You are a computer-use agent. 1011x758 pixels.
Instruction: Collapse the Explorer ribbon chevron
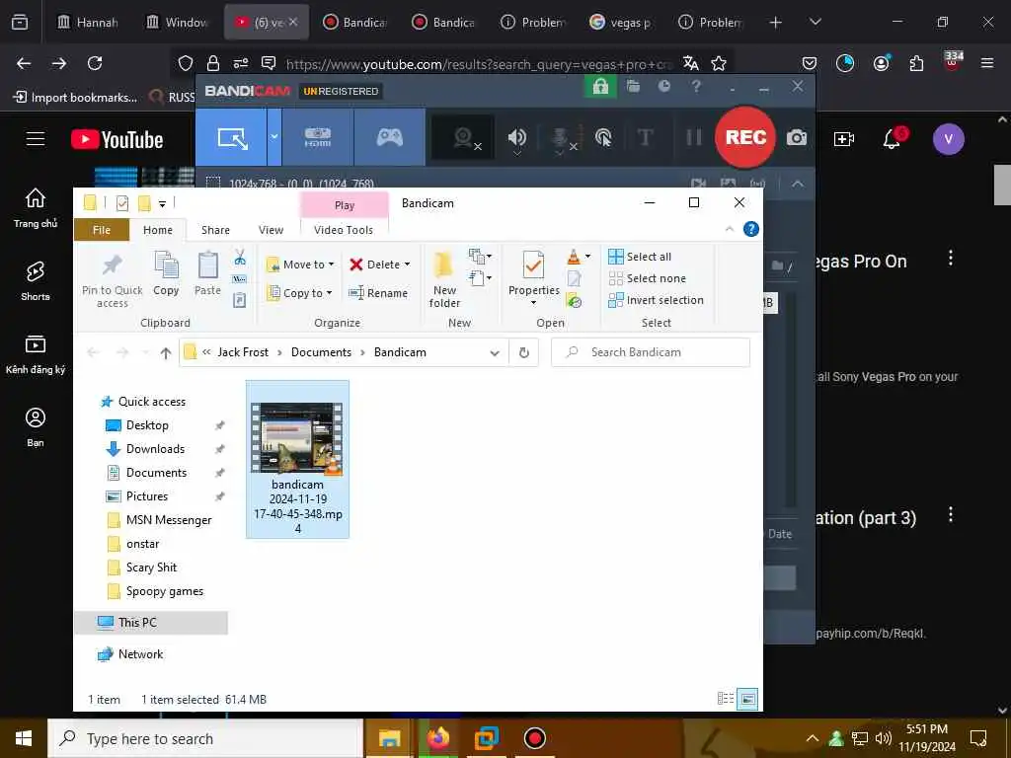730,229
